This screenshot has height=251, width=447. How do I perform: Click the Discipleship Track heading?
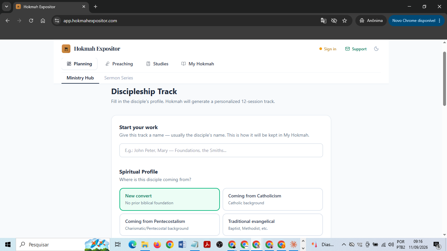(144, 92)
